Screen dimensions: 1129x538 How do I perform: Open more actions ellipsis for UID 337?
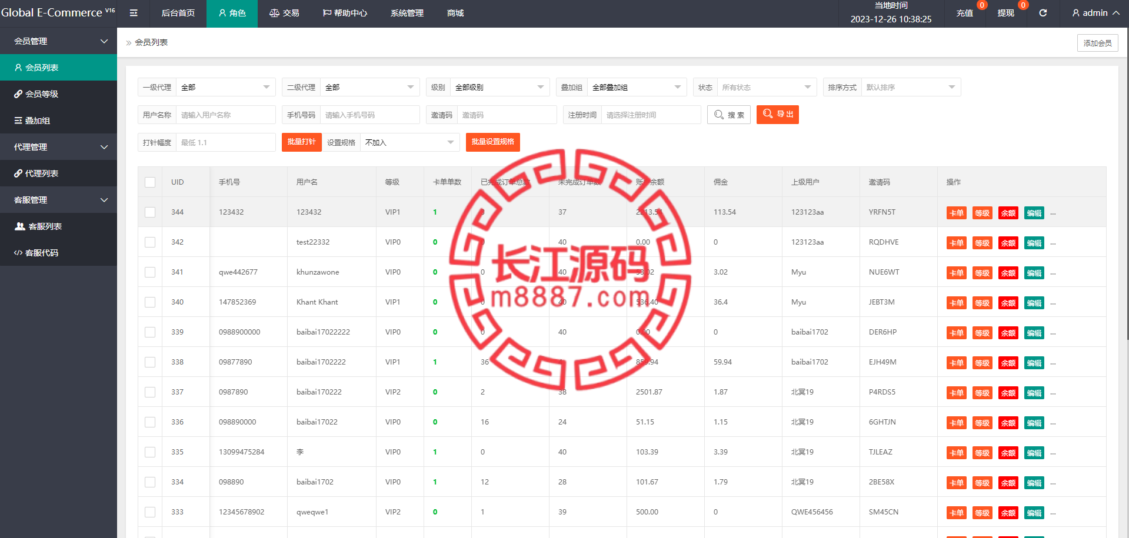pyautogui.click(x=1053, y=393)
